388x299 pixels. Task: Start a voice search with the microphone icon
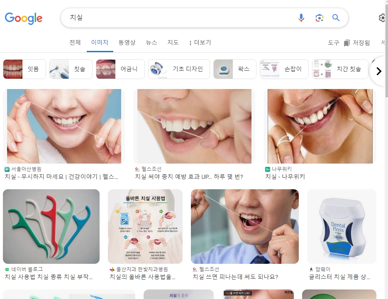click(301, 18)
